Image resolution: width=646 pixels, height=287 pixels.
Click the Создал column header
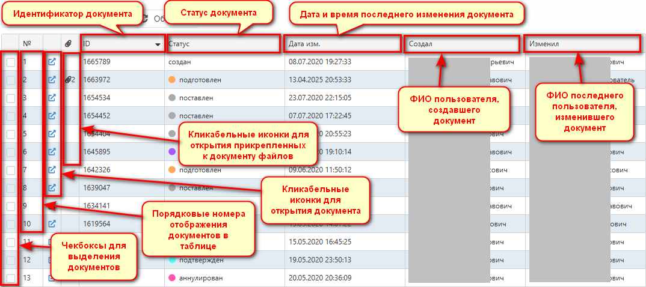(x=460, y=44)
